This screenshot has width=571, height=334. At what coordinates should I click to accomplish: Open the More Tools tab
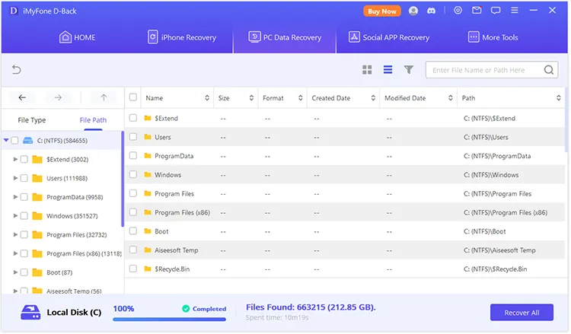click(x=493, y=37)
